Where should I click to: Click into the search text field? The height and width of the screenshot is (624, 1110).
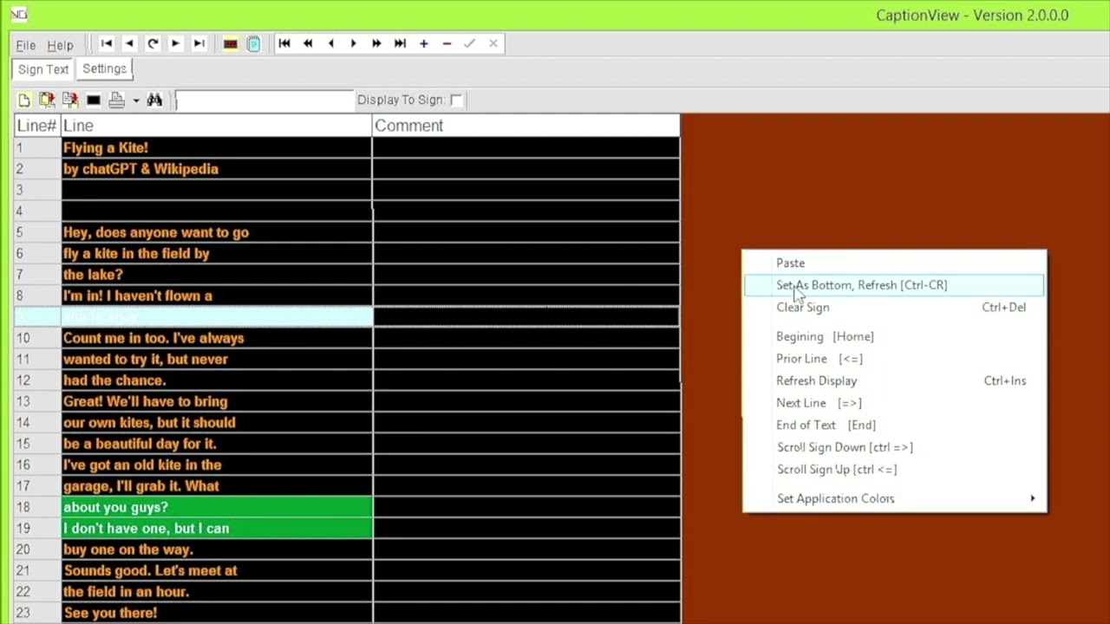264,101
